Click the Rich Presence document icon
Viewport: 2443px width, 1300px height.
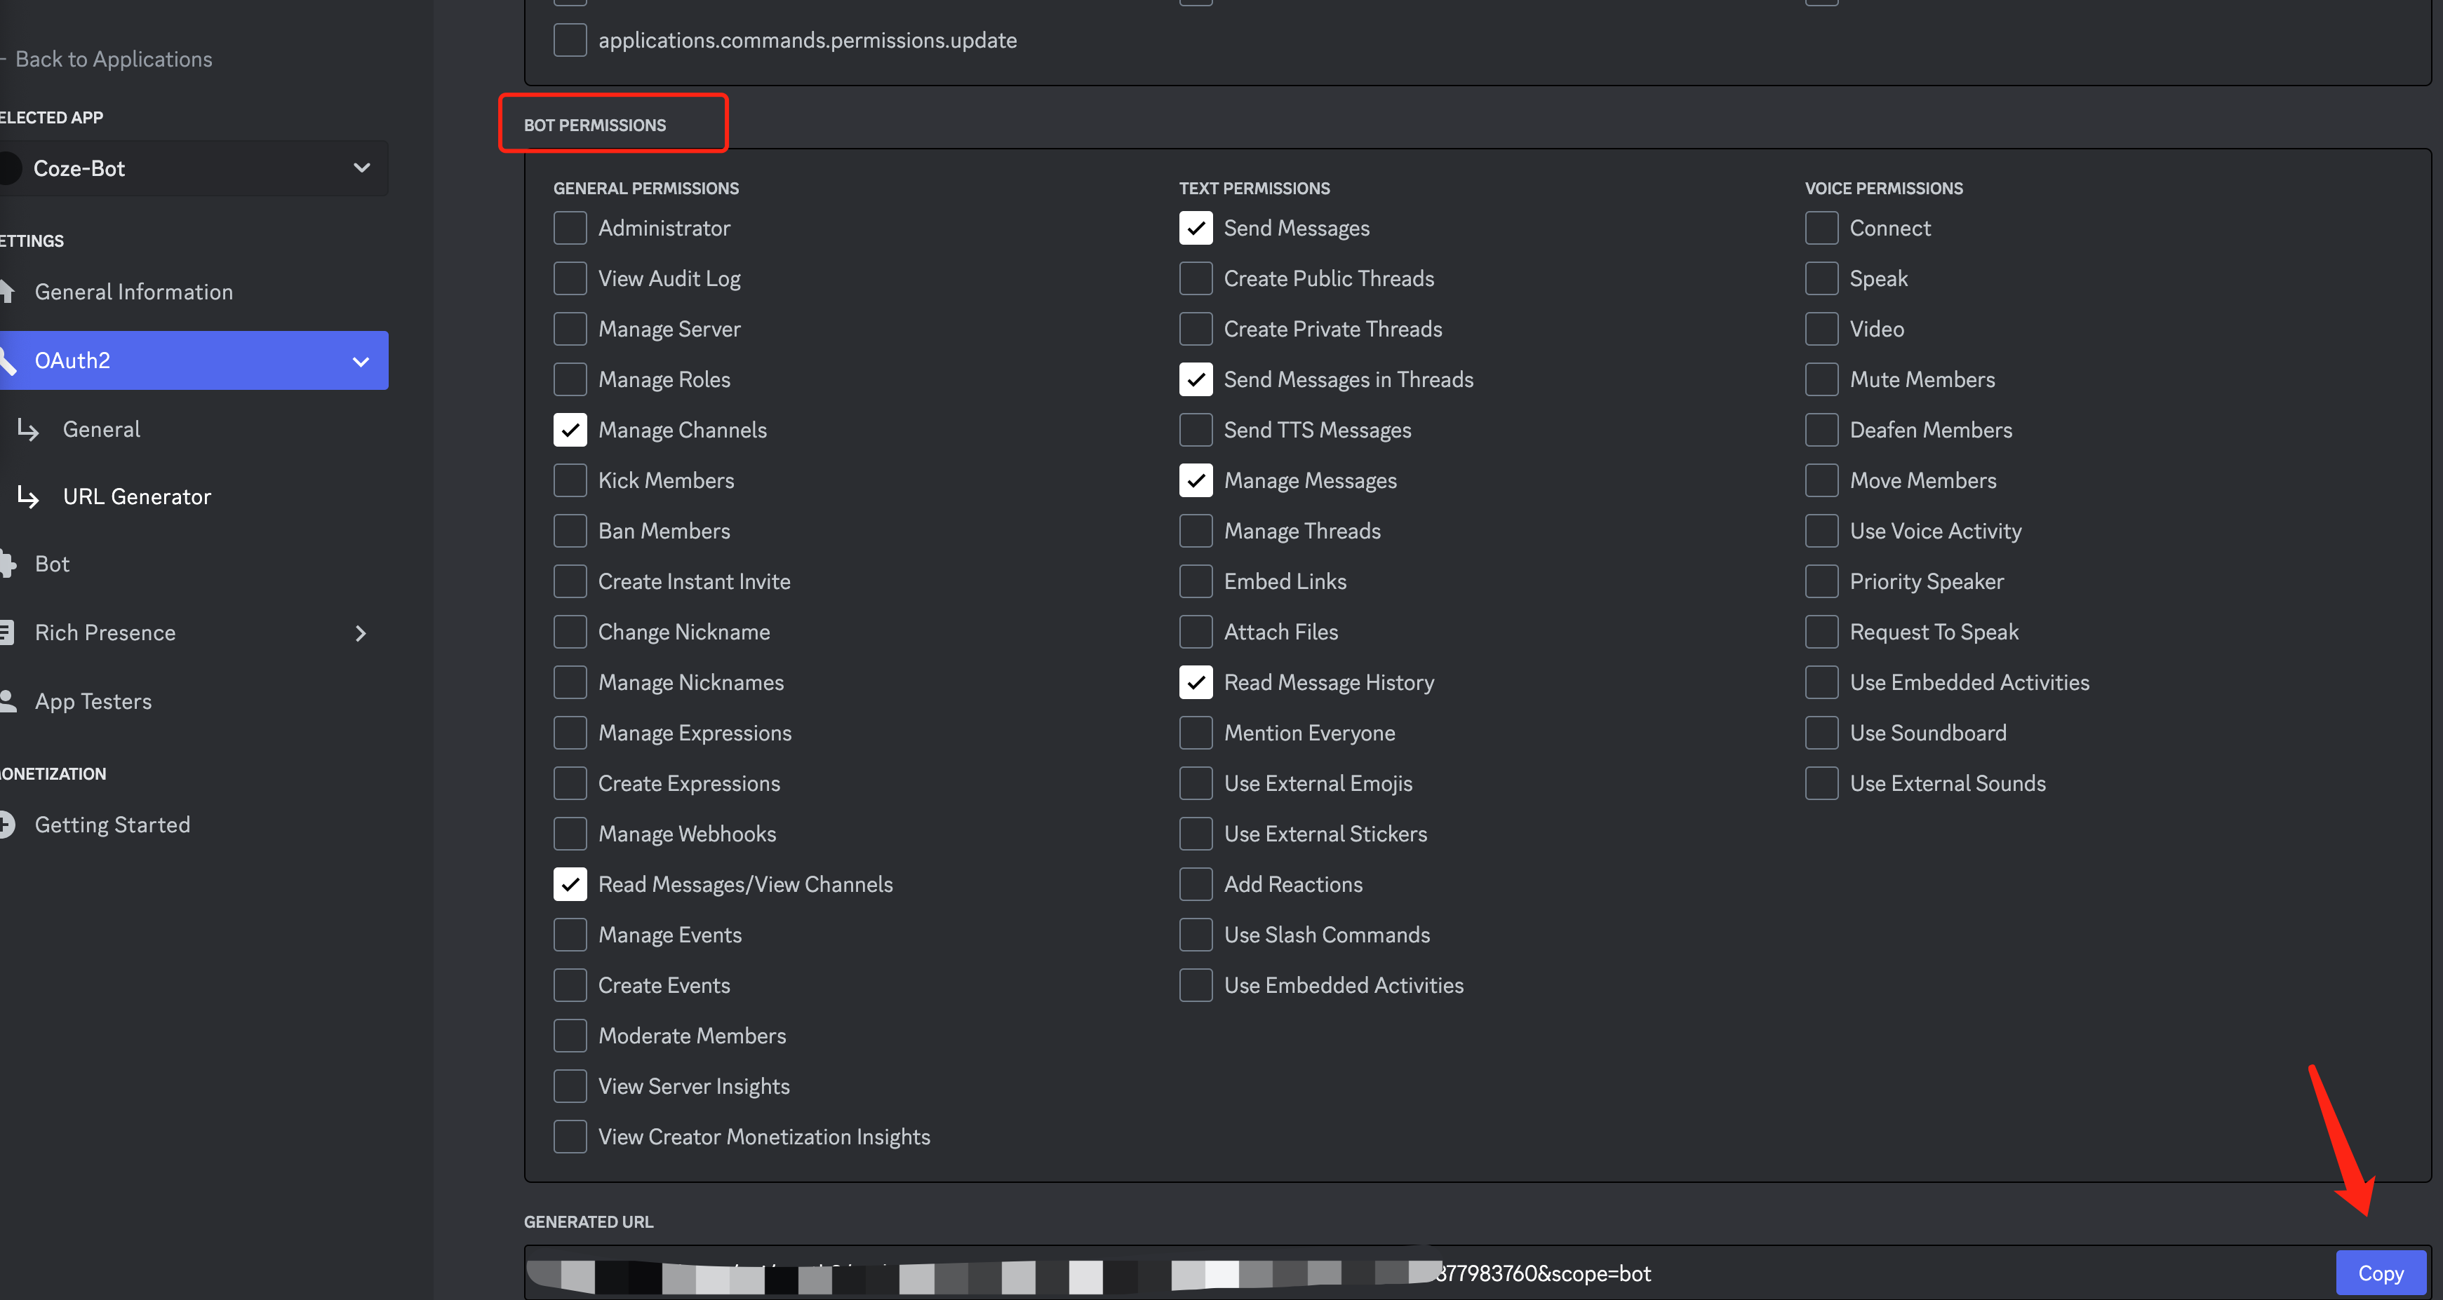pyautogui.click(x=8, y=632)
